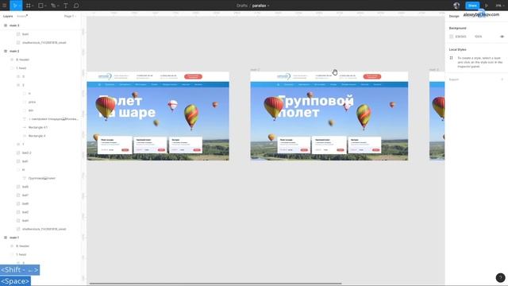Click red header button in main 2 frame
Viewport: 508px width, 286px height.
point(372,76)
